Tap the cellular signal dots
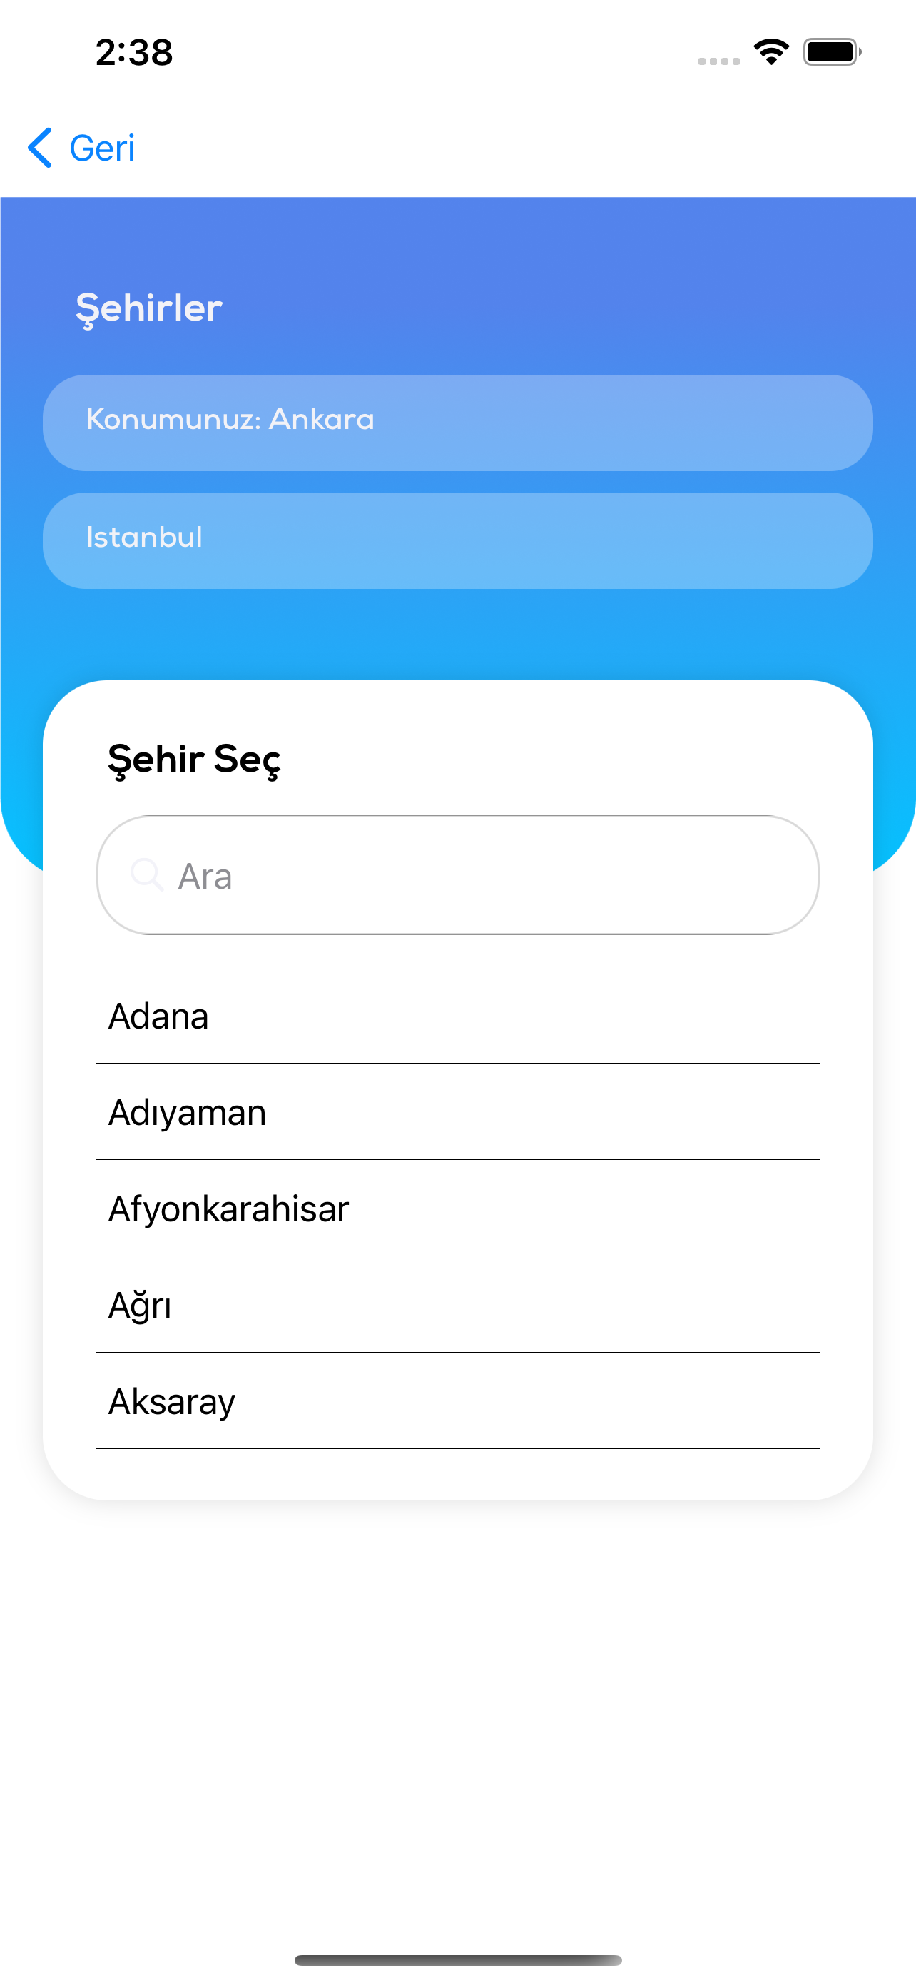This screenshot has height=1983, width=916. pyautogui.click(x=718, y=61)
